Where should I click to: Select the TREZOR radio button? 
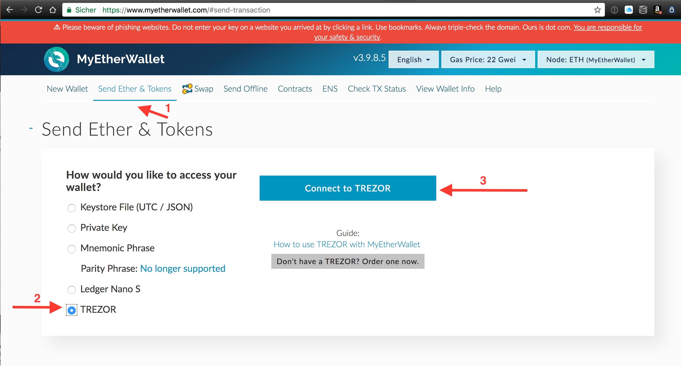(x=72, y=309)
